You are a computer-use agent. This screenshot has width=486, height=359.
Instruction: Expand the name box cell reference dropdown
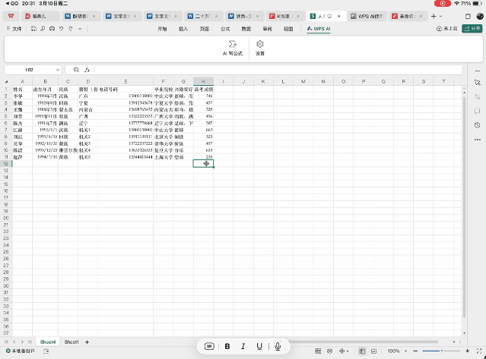click(x=58, y=69)
